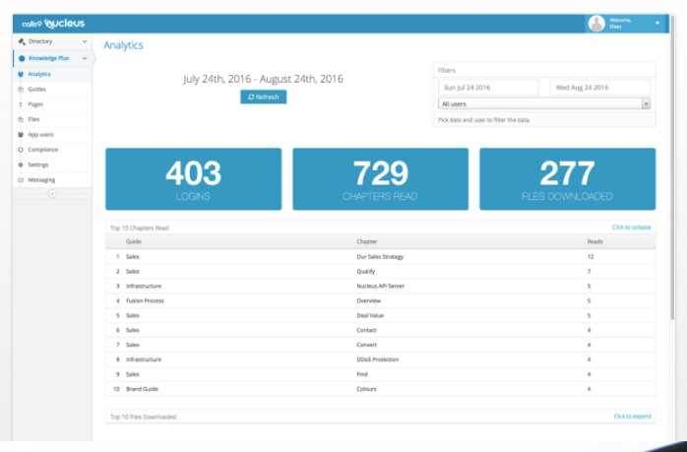The image size is (687, 452).
Task: Click the Pages sidebar icon
Action: point(21,104)
